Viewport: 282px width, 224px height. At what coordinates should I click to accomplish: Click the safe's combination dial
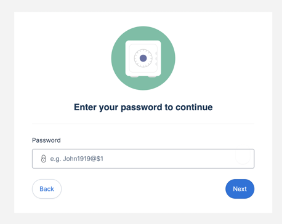tap(143, 58)
